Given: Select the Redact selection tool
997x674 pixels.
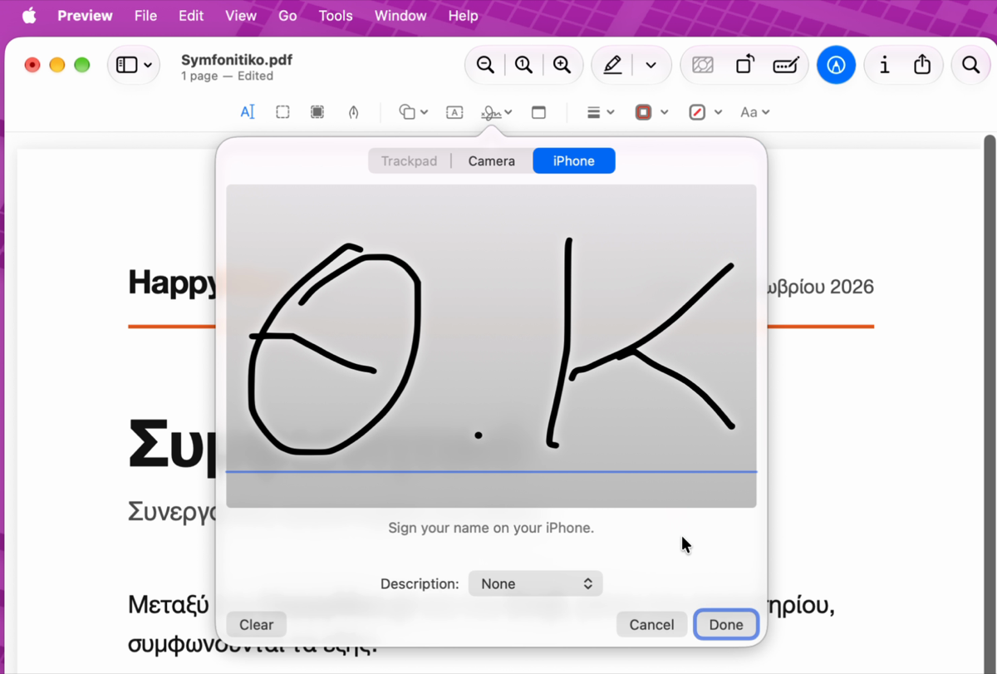Looking at the screenshot, I should [317, 112].
